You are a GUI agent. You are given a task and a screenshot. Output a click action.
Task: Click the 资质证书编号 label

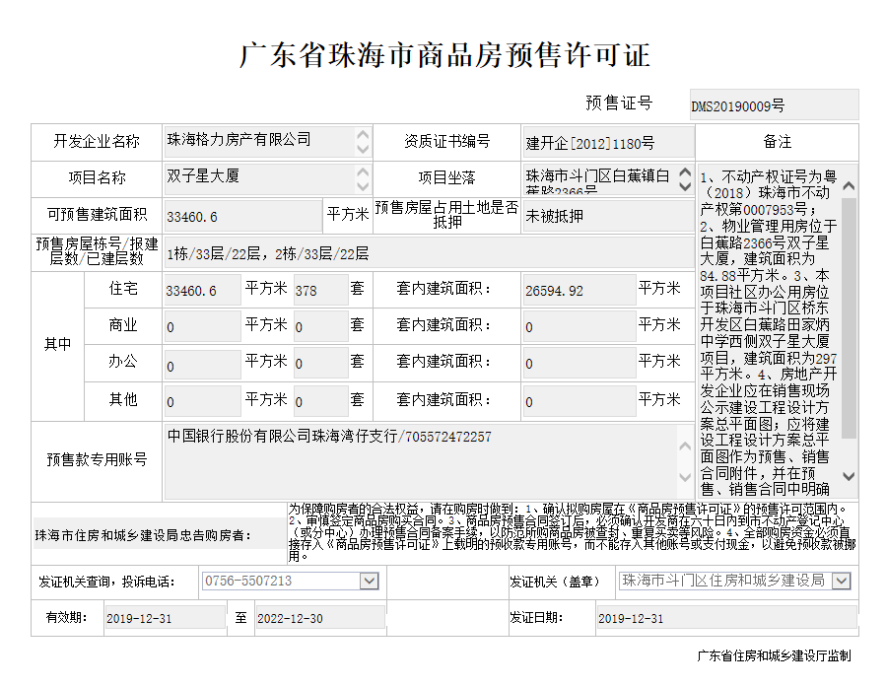click(x=446, y=141)
